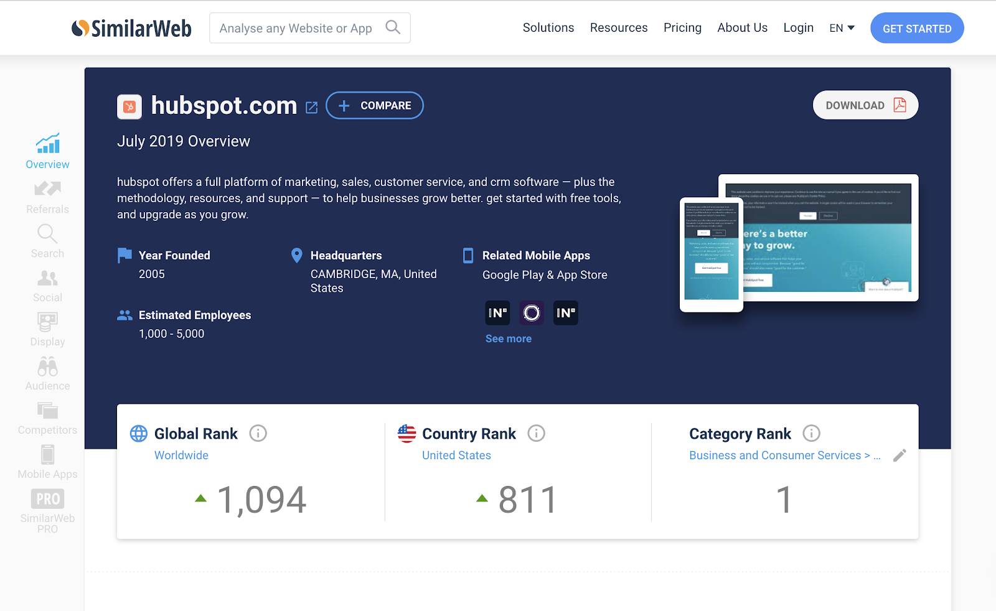Viewport: 996px width, 611px height.
Task: Click the Estimated Employees people icon
Action: [x=125, y=315]
